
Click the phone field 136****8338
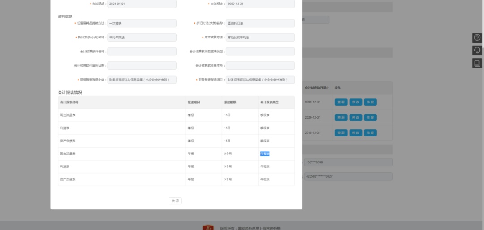(x=348, y=162)
